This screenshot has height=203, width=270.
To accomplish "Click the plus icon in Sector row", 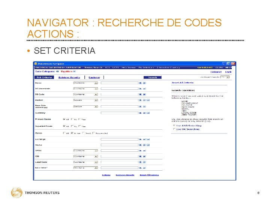I will pyautogui.click(x=140, y=145).
